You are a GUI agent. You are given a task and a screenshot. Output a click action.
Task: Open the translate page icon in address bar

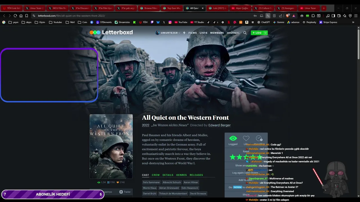pyautogui.click(x=268, y=16)
